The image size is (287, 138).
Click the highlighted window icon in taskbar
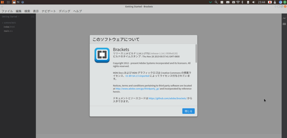click(x=14, y=2)
